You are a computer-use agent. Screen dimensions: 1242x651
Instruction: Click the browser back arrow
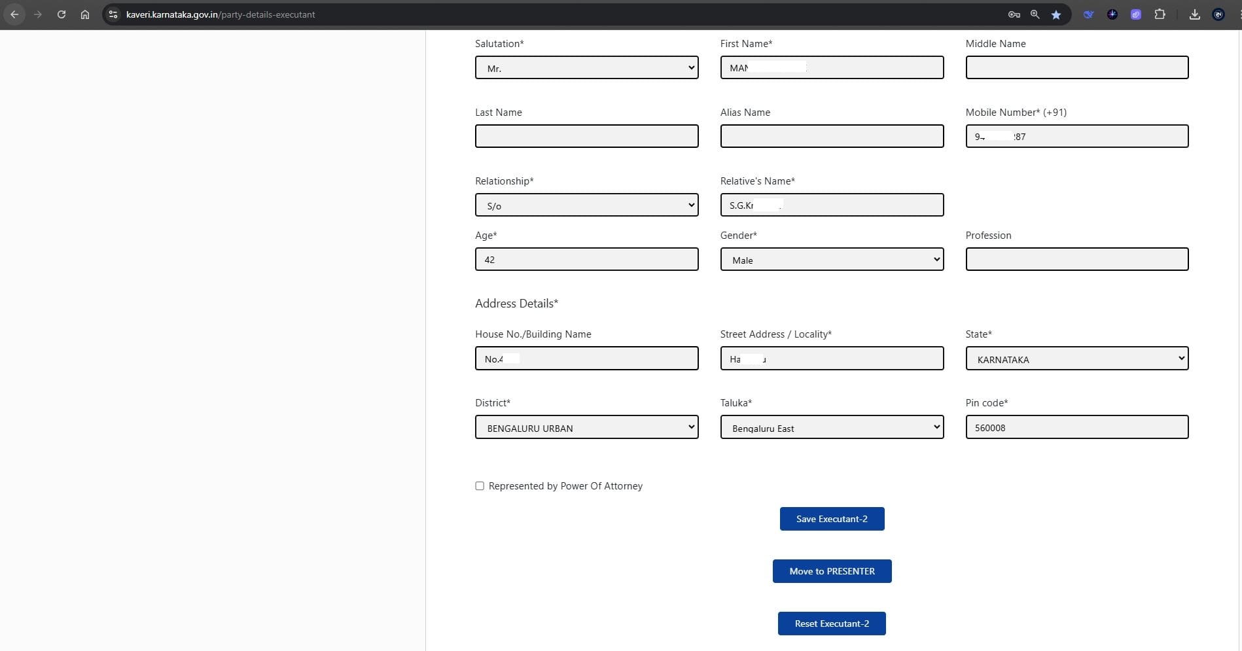(14, 14)
